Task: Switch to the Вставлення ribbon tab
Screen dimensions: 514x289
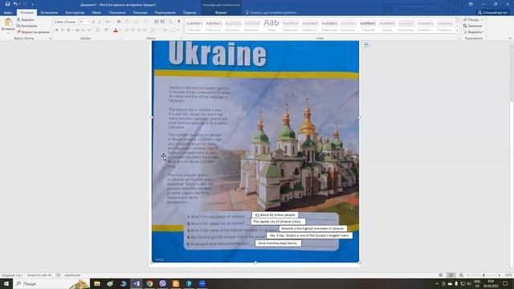Action: (x=49, y=13)
